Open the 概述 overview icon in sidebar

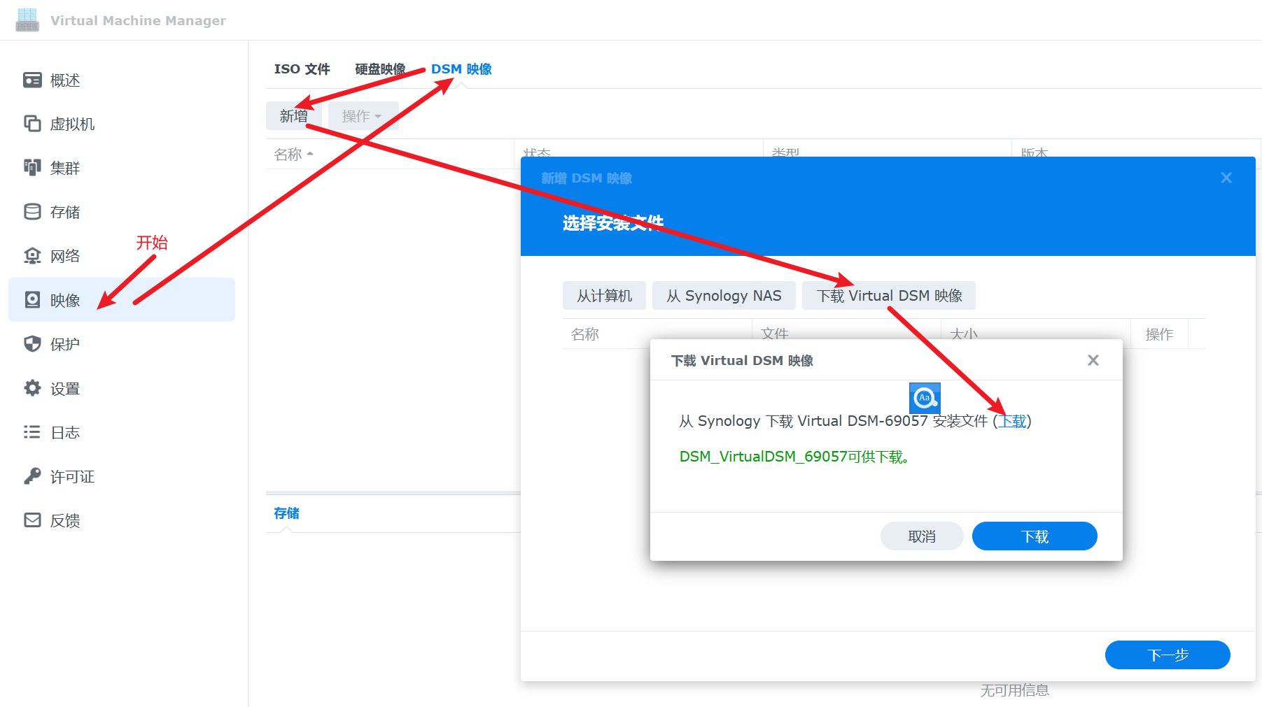(x=32, y=80)
